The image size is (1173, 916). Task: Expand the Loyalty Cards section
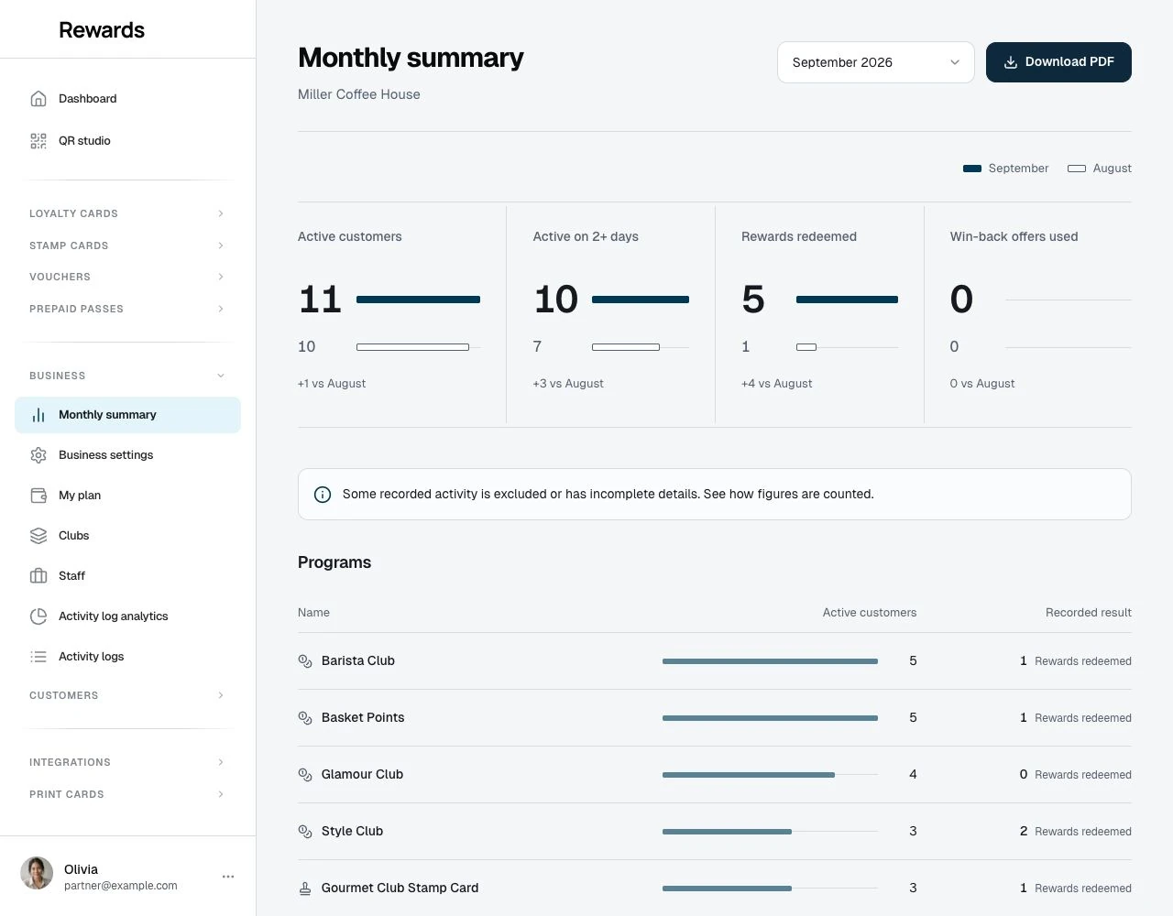click(x=127, y=213)
